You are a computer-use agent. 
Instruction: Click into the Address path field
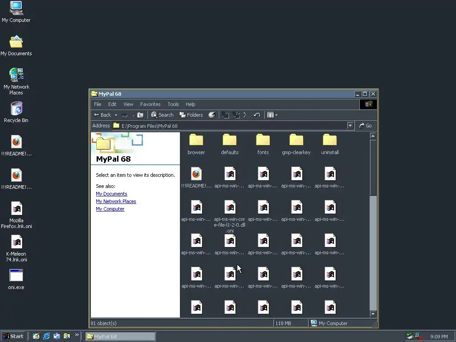[230, 126]
